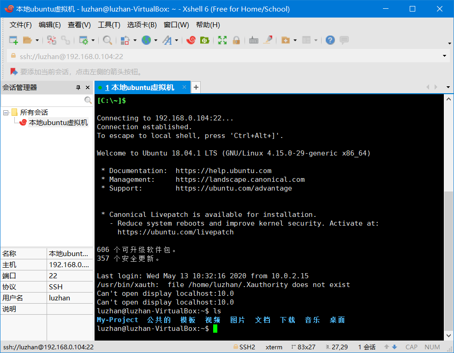The width and height of the screenshot is (454, 353).
Task: Click the tab scroll left arrow
Action: click(x=428, y=87)
